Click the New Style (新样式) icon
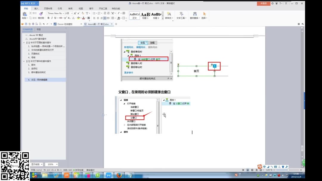322x181 pixels. 169,15
